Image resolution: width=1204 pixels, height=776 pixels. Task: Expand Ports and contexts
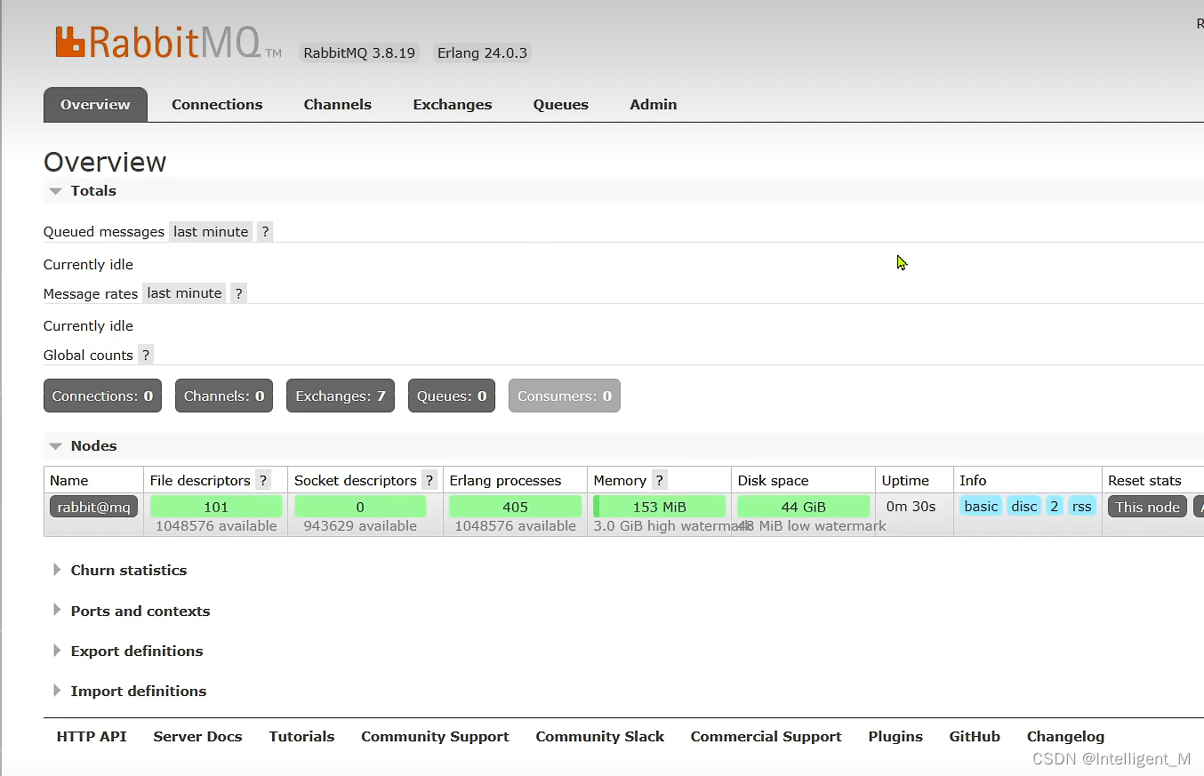131,612
